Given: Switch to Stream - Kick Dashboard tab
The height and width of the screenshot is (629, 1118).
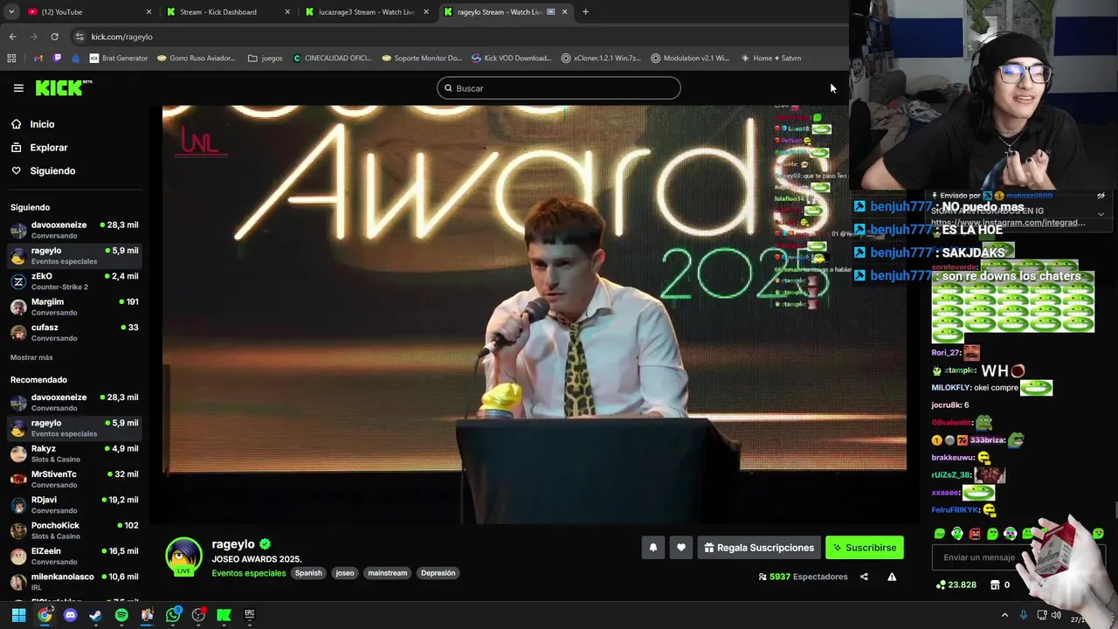Looking at the screenshot, I should click(x=228, y=12).
